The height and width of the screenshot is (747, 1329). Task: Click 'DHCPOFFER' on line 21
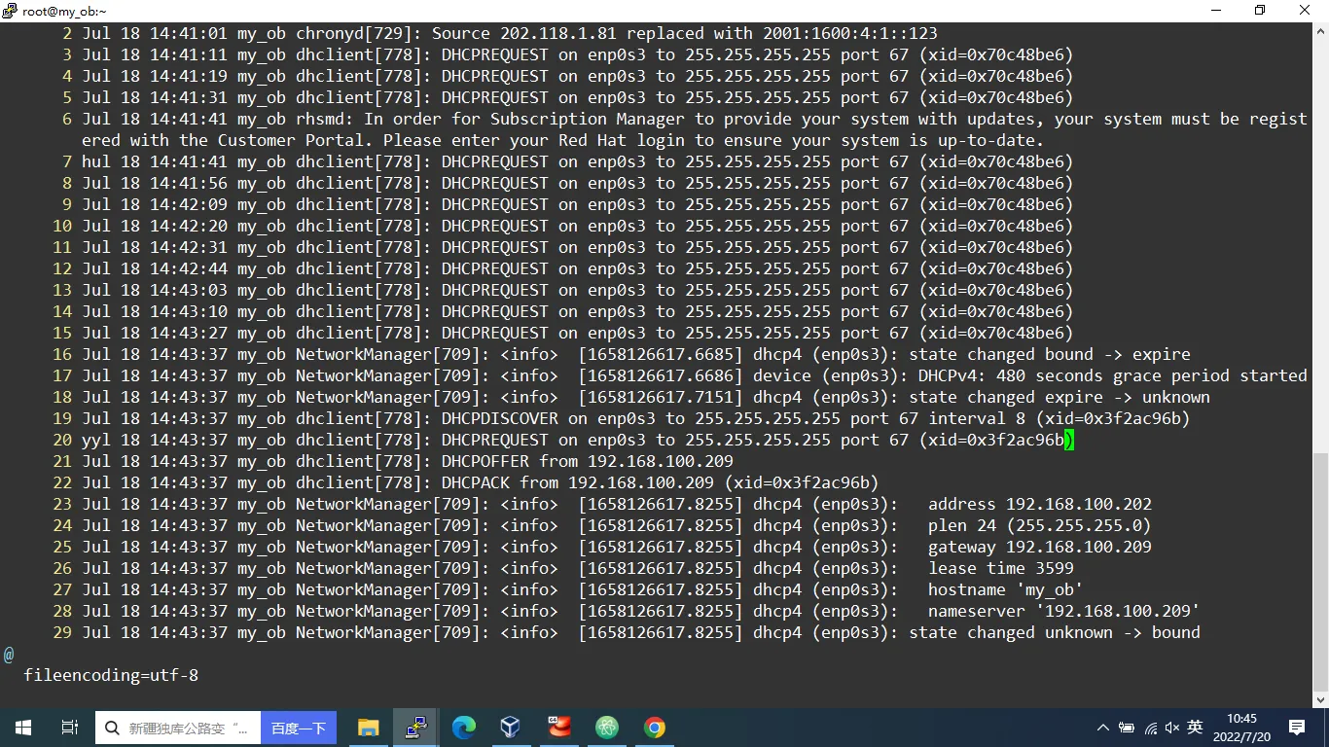485,461
